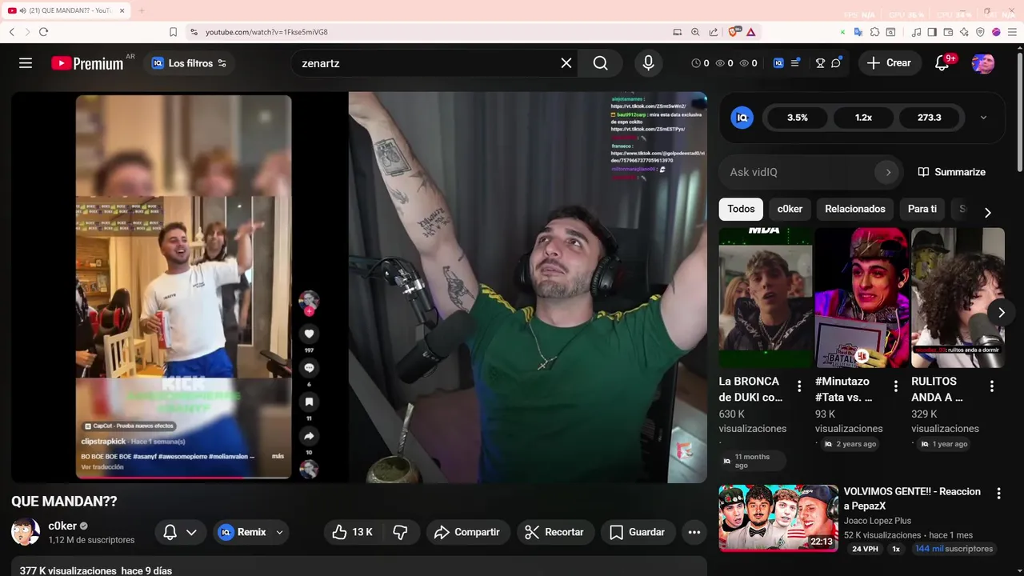Open options for RULITOS ANDA A video
The height and width of the screenshot is (576, 1024).
pos(992,386)
